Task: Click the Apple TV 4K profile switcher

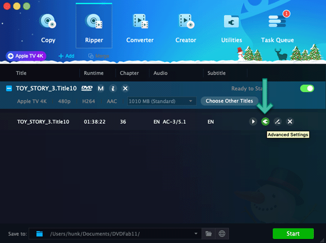Action: click(26, 56)
